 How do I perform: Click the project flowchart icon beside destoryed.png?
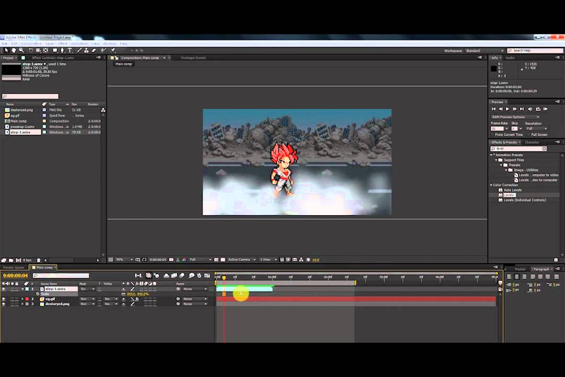(103, 110)
